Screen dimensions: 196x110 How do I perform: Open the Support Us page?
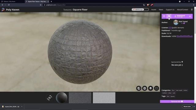[170, 9]
